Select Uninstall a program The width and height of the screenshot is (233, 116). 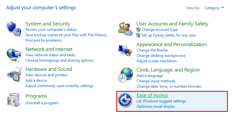(42, 103)
